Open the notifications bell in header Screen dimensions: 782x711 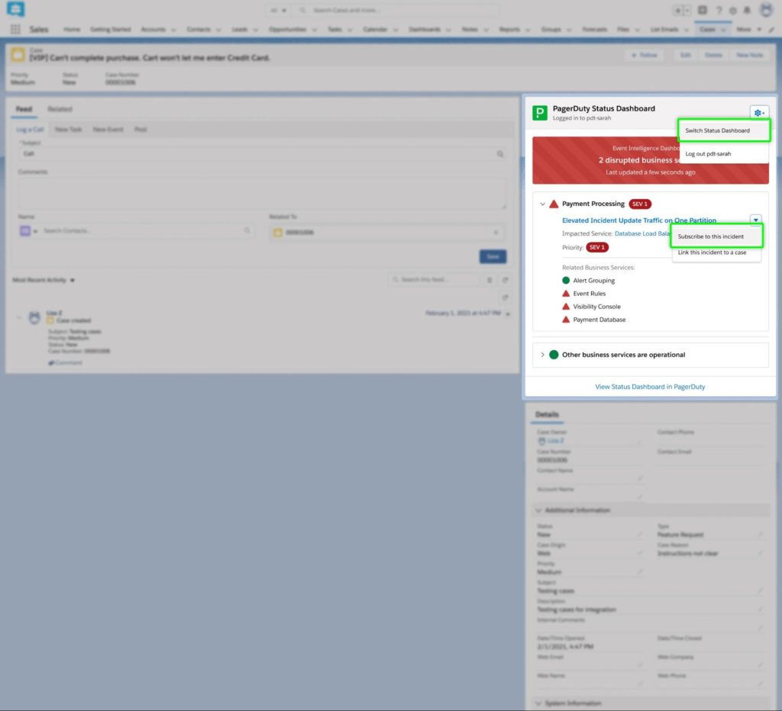pos(746,11)
